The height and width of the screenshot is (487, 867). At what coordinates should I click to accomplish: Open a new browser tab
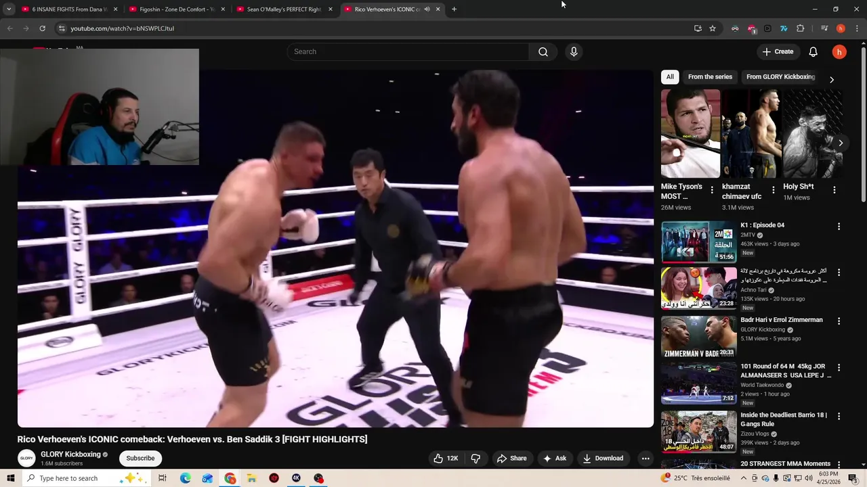[454, 9]
